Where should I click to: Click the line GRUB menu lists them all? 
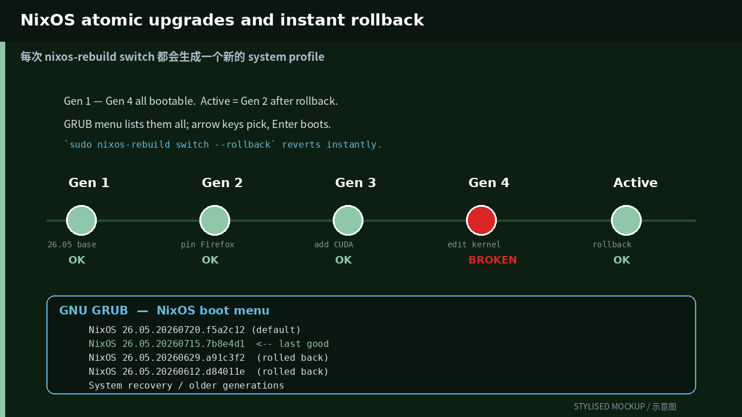click(x=197, y=124)
